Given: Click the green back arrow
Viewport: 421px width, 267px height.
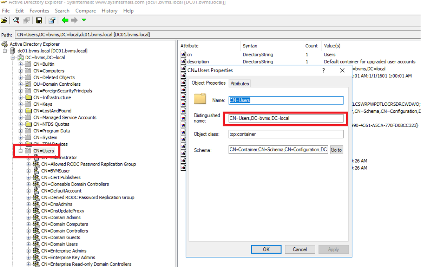Looking at the screenshot, I should click(65, 20).
